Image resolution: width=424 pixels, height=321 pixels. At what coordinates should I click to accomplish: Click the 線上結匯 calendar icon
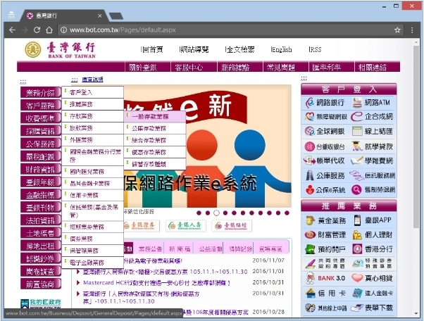(357, 132)
